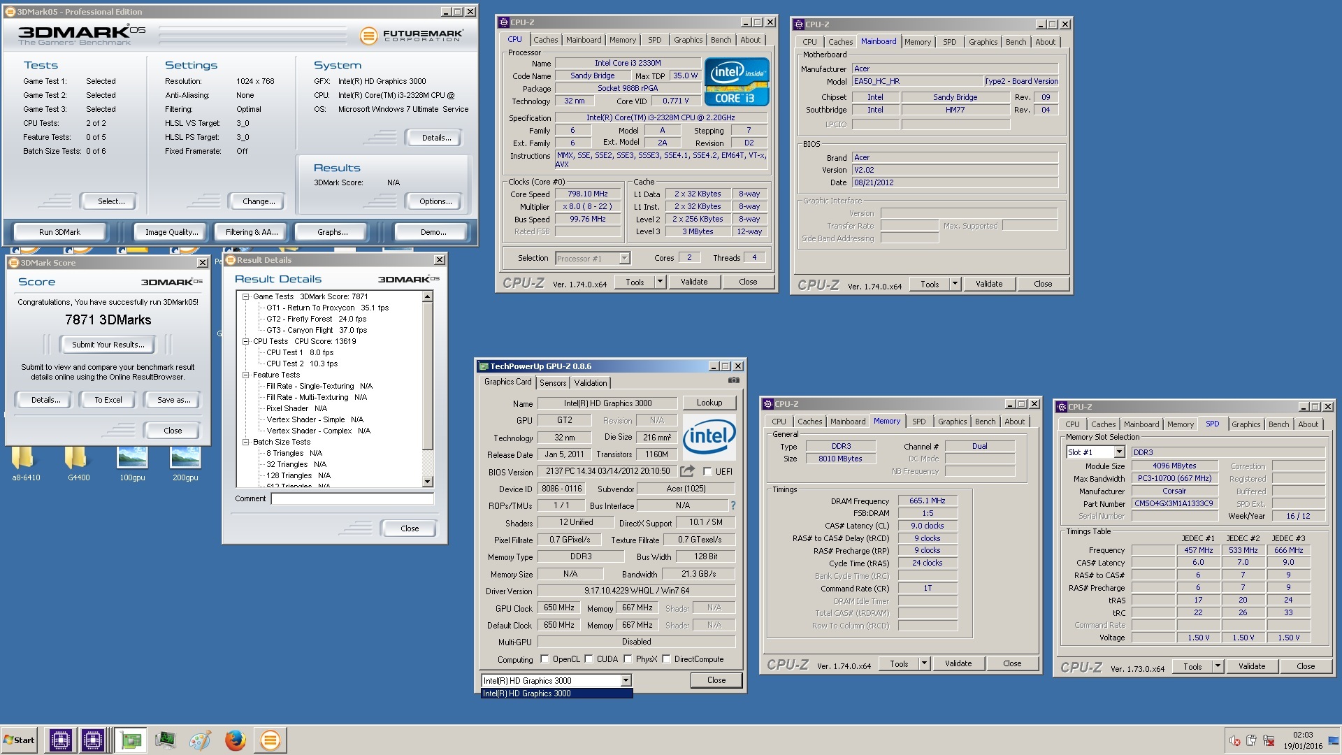Viewport: 1342px width, 755px height.
Task: Open the Tools dropdown arrow in CPU-Z SPD window
Action: click(1218, 666)
